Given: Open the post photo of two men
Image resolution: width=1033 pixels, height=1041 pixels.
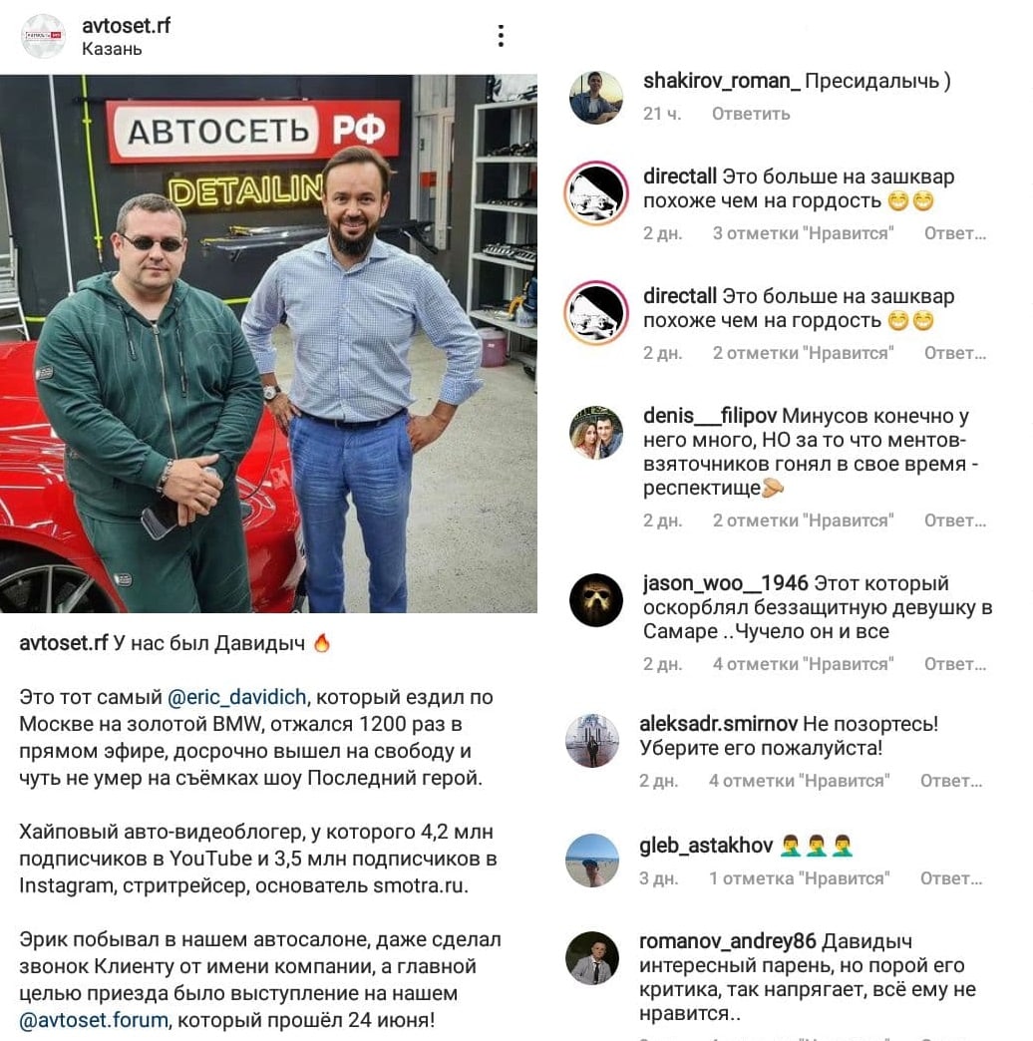Looking at the screenshot, I should pos(268,343).
